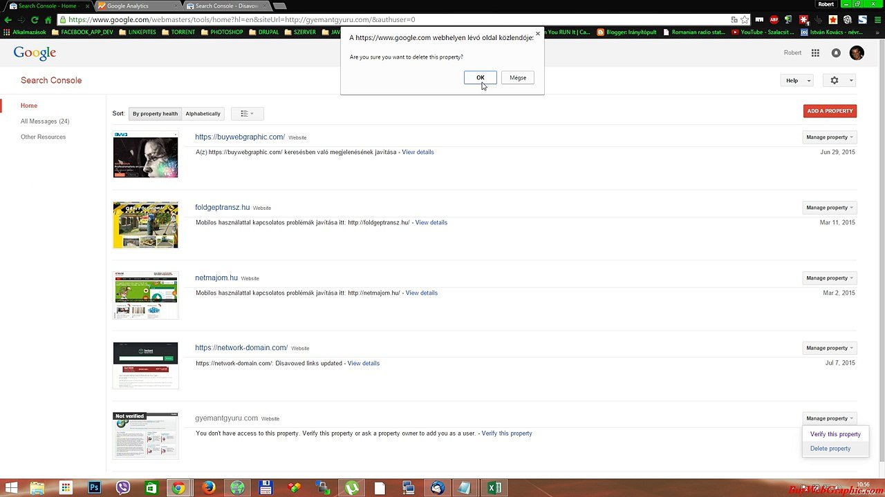Open Firefox from the taskbar
This screenshot has height=497, width=885.
pos(209,488)
